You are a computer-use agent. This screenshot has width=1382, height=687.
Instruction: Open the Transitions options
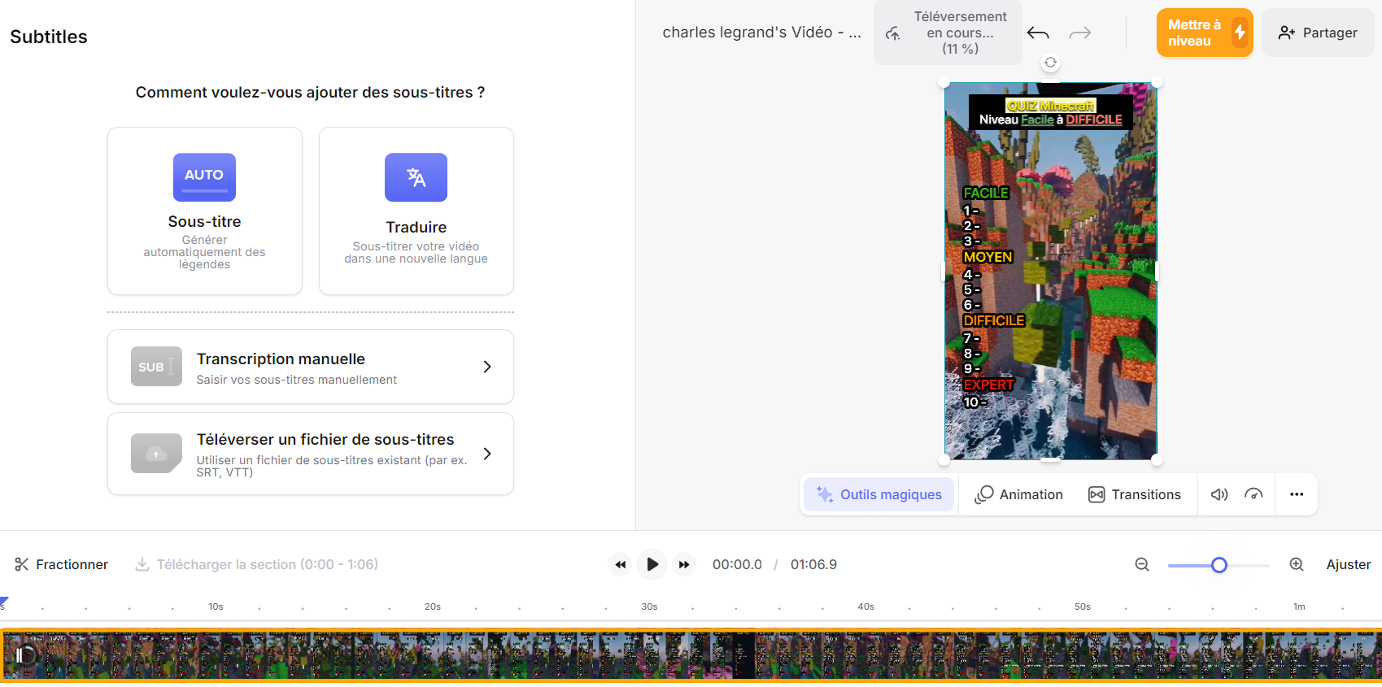click(x=1135, y=494)
